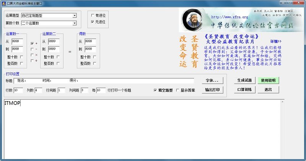Check 整百数 under 运算数二
Image resolution: width=306 pixels, height=161 pixels.
click(x=58, y=63)
